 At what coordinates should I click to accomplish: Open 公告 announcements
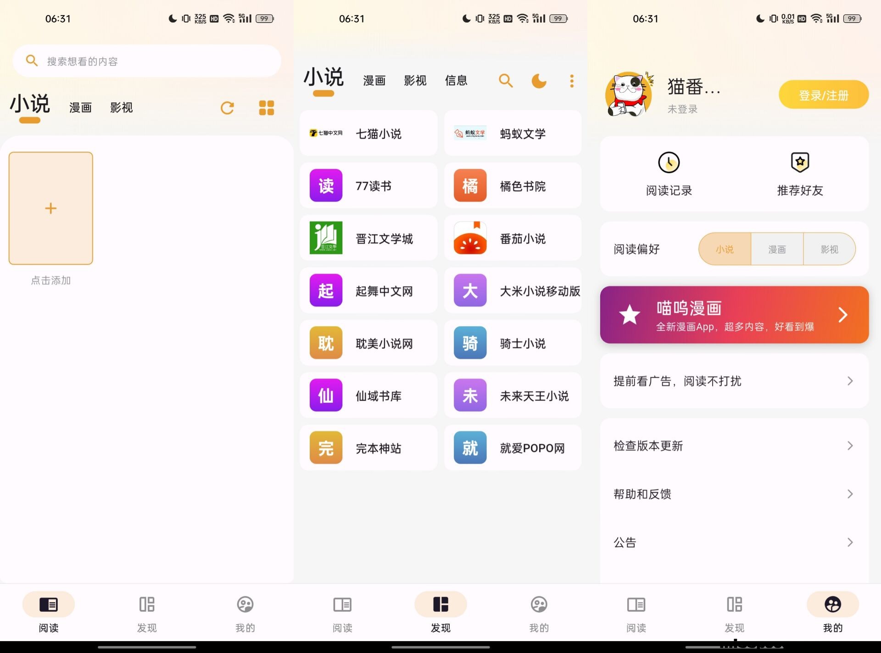point(734,542)
